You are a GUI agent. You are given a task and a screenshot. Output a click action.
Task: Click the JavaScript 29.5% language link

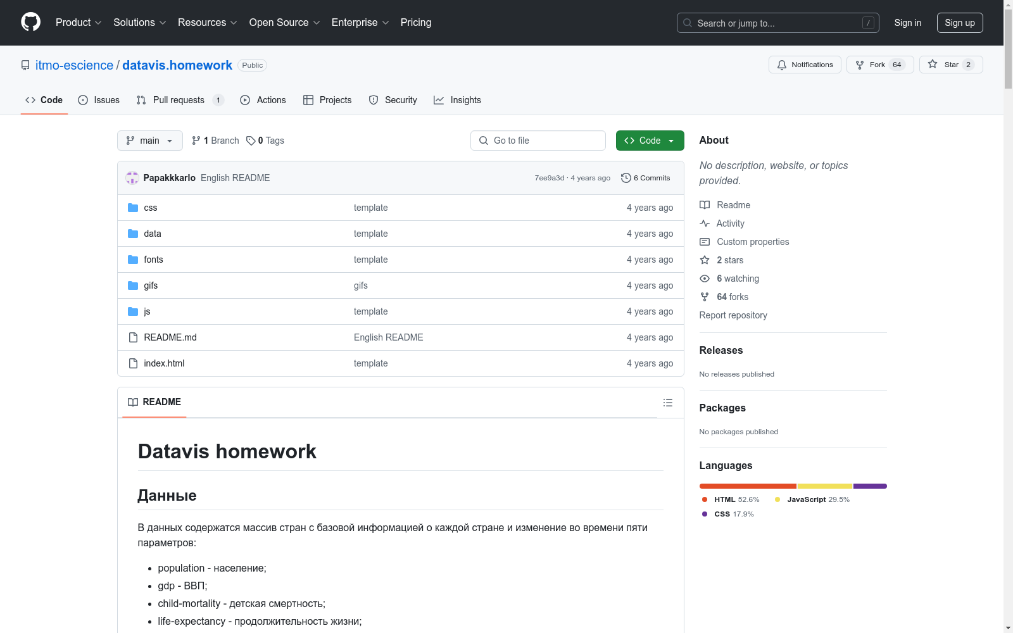[812, 499]
